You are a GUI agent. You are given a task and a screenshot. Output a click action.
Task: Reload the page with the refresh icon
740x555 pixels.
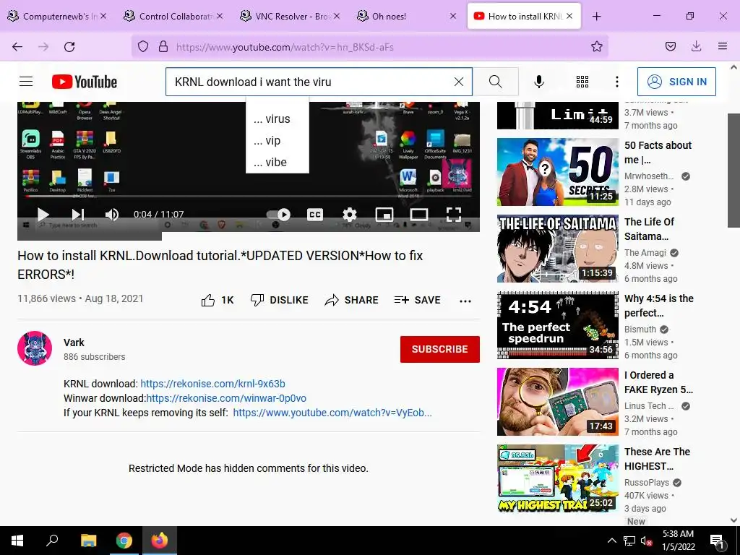click(x=69, y=47)
